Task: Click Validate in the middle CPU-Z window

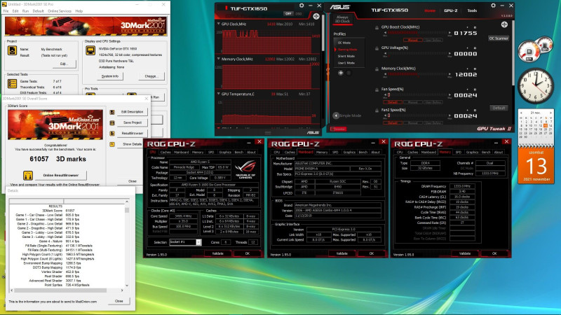Action: tap(342, 253)
